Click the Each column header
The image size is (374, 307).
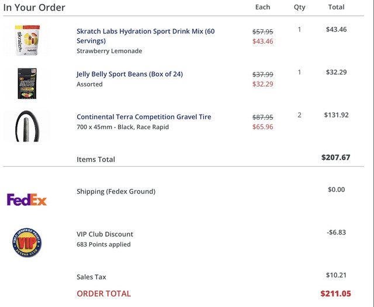[262, 7]
